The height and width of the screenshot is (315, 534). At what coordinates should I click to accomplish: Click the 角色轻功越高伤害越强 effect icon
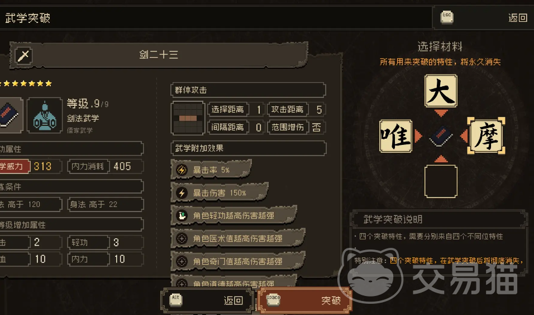tap(182, 215)
